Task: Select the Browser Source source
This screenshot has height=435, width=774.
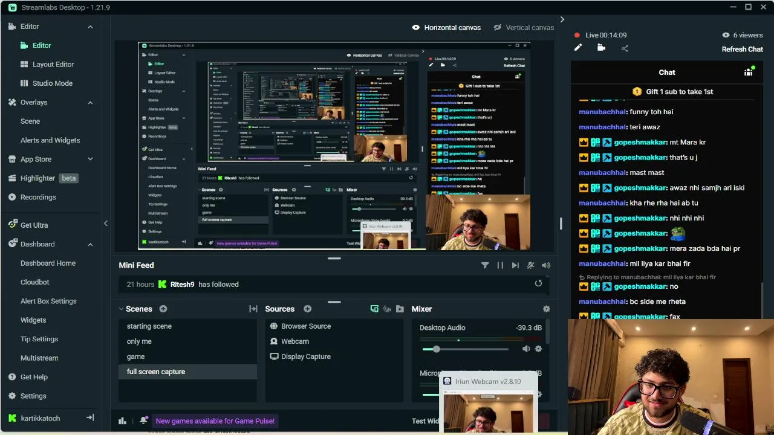Action: pos(334,326)
